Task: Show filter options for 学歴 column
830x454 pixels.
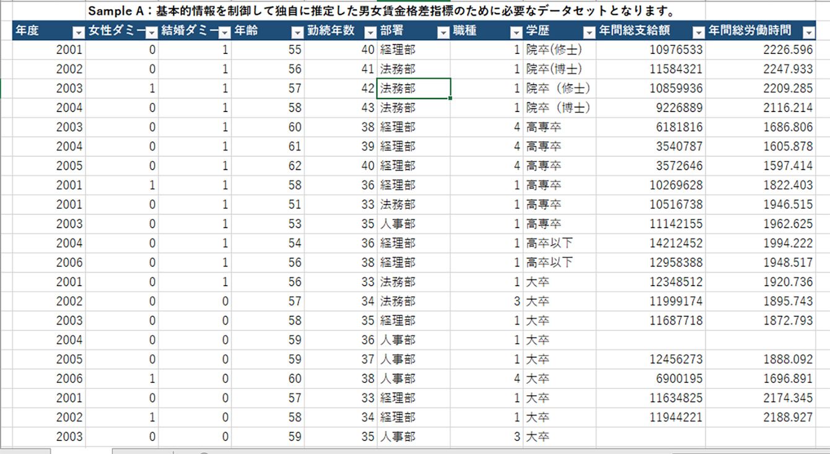Action: coord(588,33)
